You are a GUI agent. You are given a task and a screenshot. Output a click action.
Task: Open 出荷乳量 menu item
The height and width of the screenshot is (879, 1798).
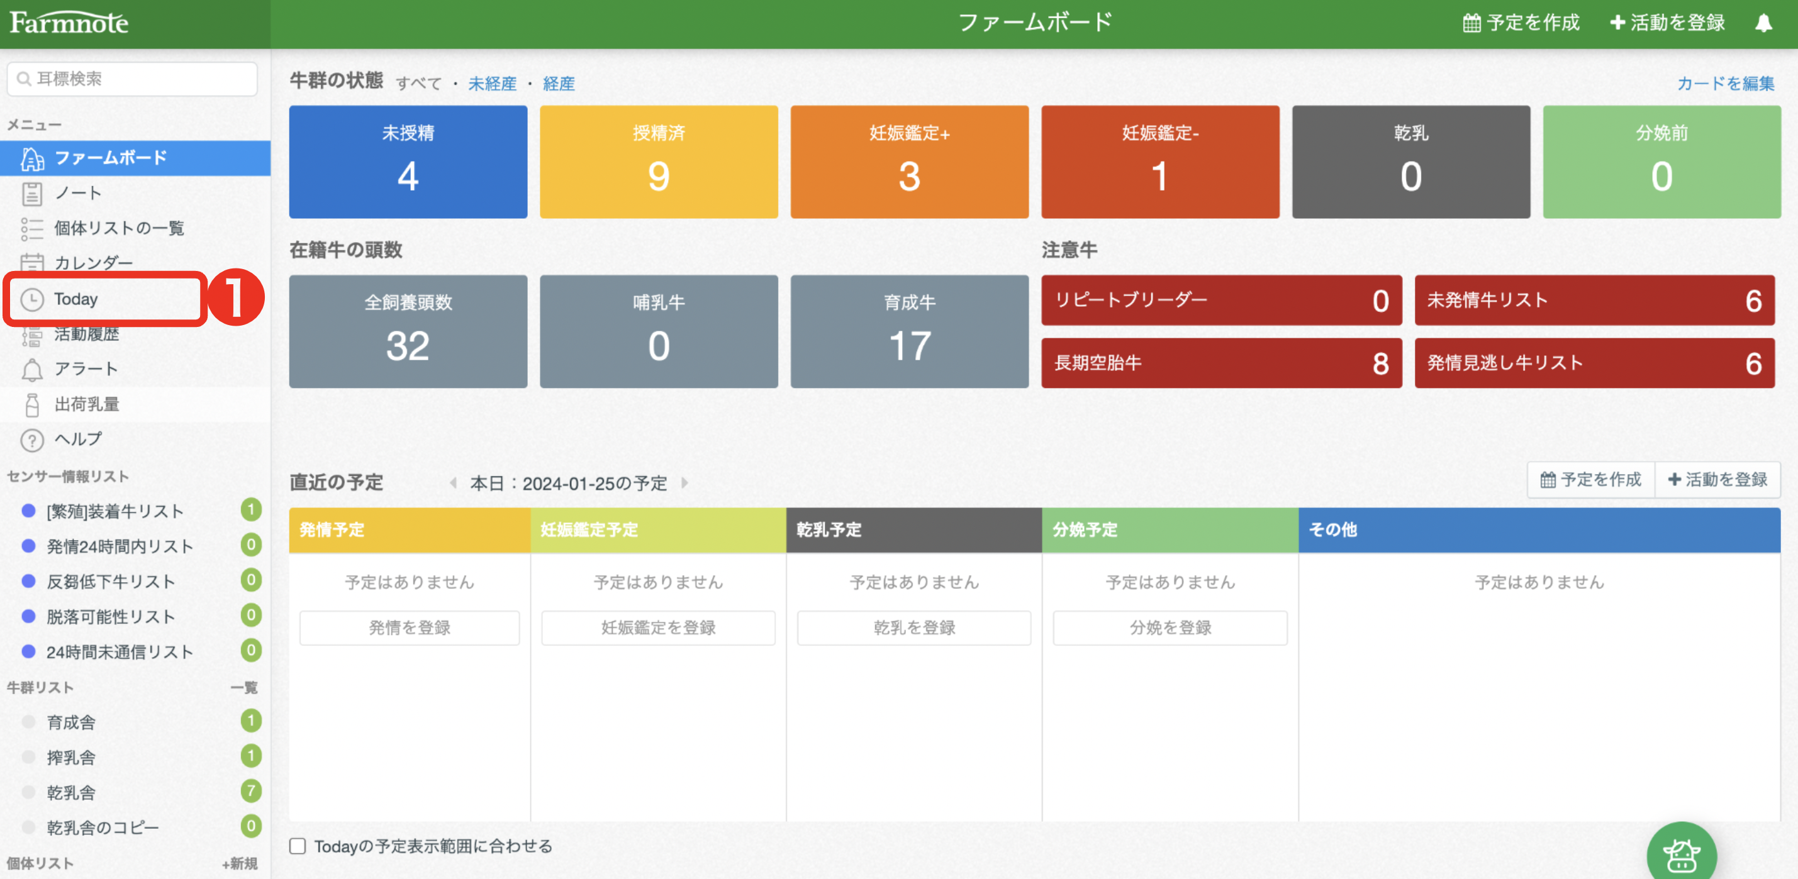[135, 404]
